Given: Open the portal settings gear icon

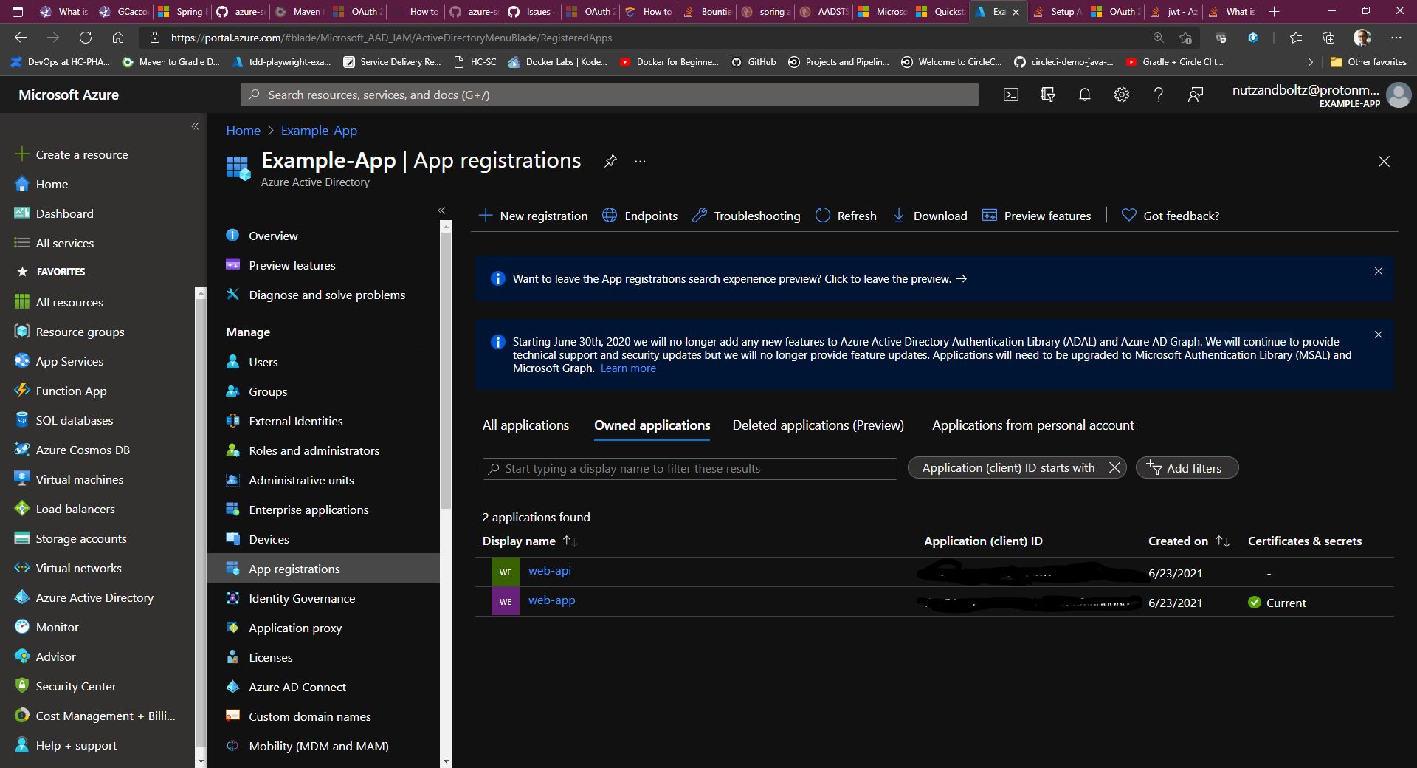Looking at the screenshot, I should [x=1122, y=95].
